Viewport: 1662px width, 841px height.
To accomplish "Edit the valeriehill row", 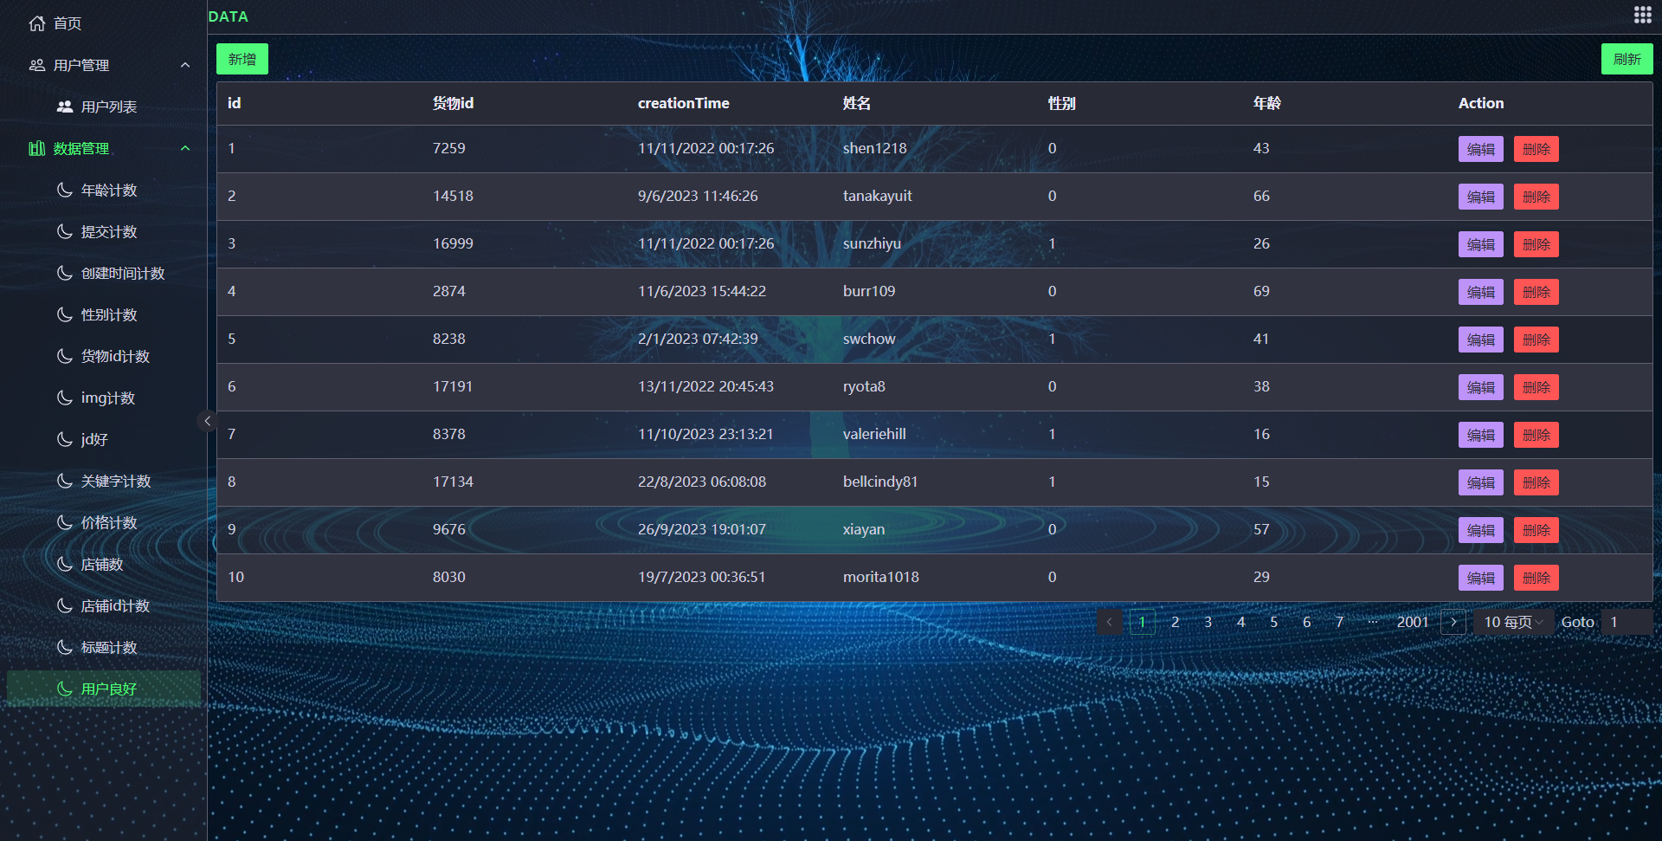I will point(1481,435).
